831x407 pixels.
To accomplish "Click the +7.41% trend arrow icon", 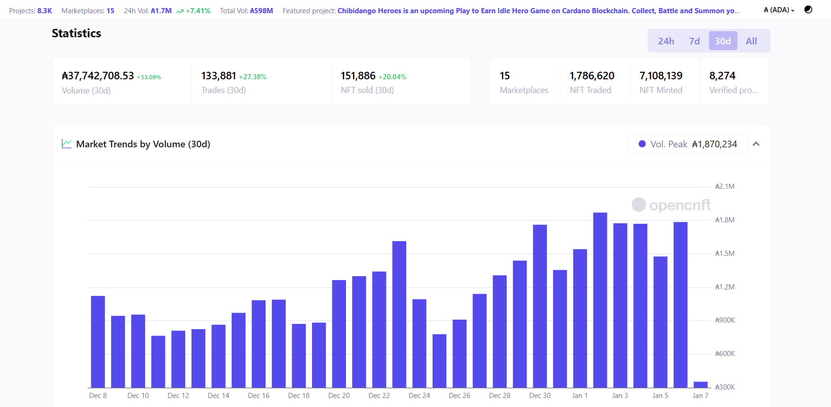I will tap(180, 11).
